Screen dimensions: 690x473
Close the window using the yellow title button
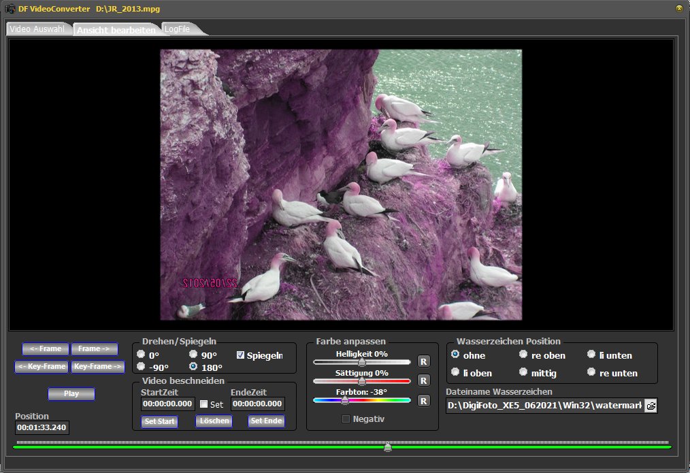click(x=678, y=8)
